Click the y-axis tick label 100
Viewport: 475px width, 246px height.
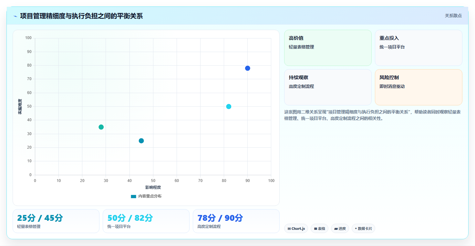click(28, 38)
